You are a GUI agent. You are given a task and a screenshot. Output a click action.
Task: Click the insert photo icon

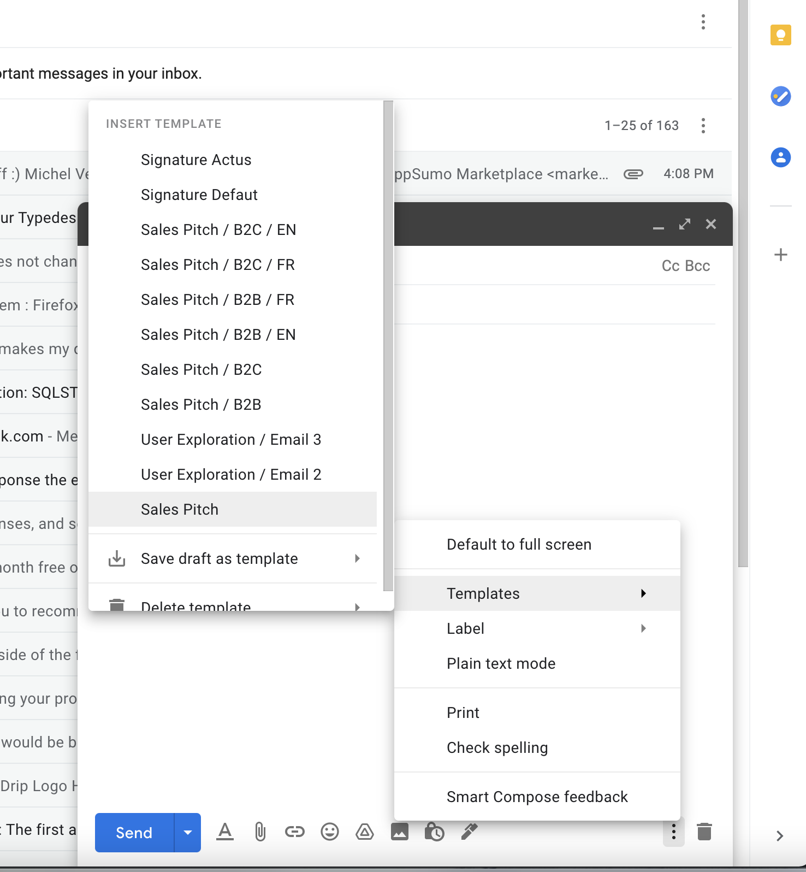click(399, 832)
